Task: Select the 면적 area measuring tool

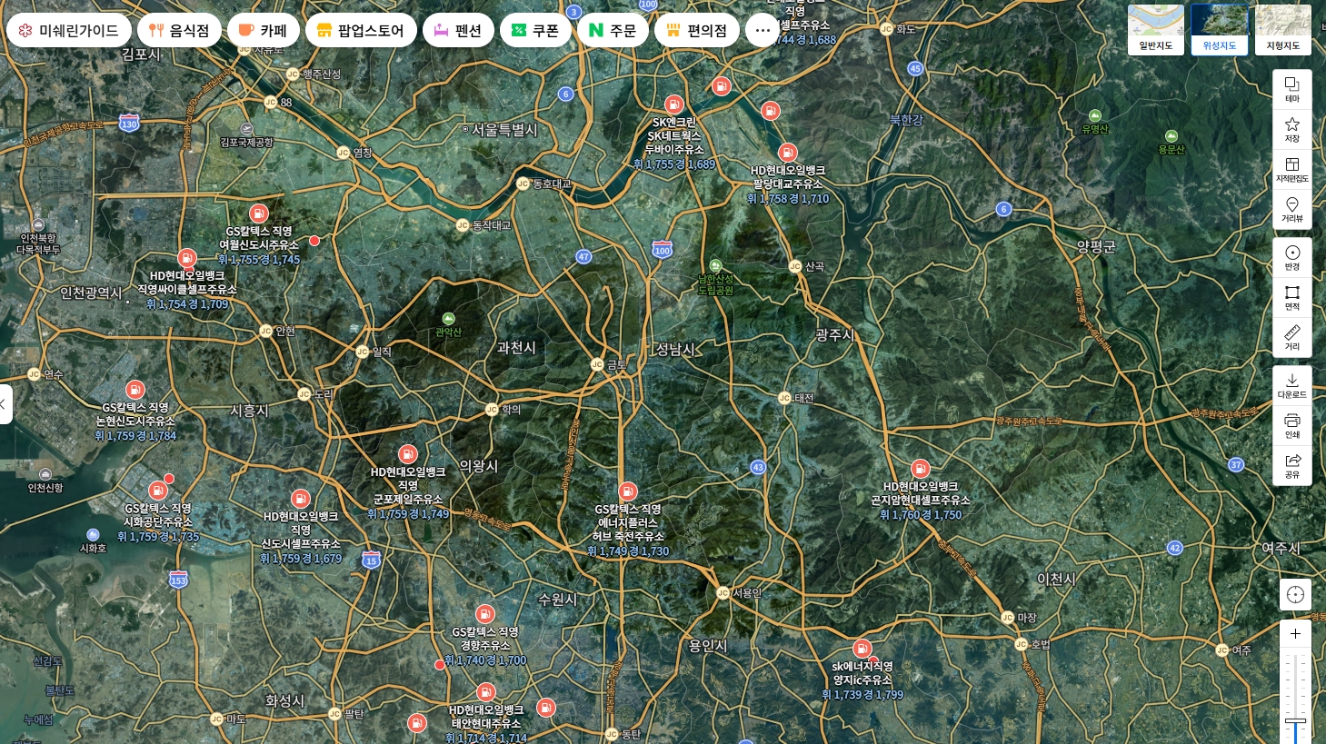Action: click(1292, 298)
